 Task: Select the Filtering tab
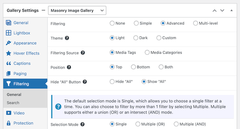25,84
